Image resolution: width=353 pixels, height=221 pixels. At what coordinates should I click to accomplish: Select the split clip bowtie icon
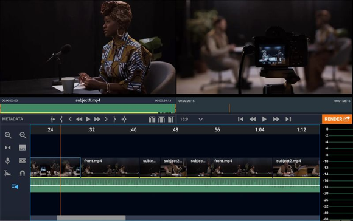[x=8, y=148]
